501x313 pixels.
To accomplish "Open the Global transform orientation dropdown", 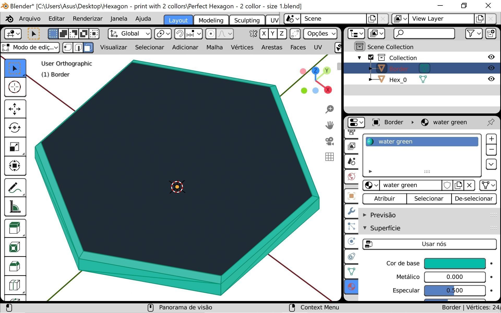I will (x=130, y=34).
